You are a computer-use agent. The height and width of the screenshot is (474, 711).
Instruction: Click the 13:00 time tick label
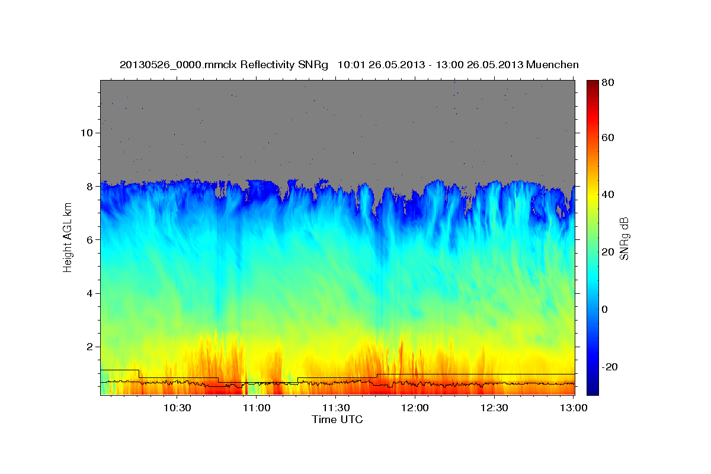coord(573,408)
